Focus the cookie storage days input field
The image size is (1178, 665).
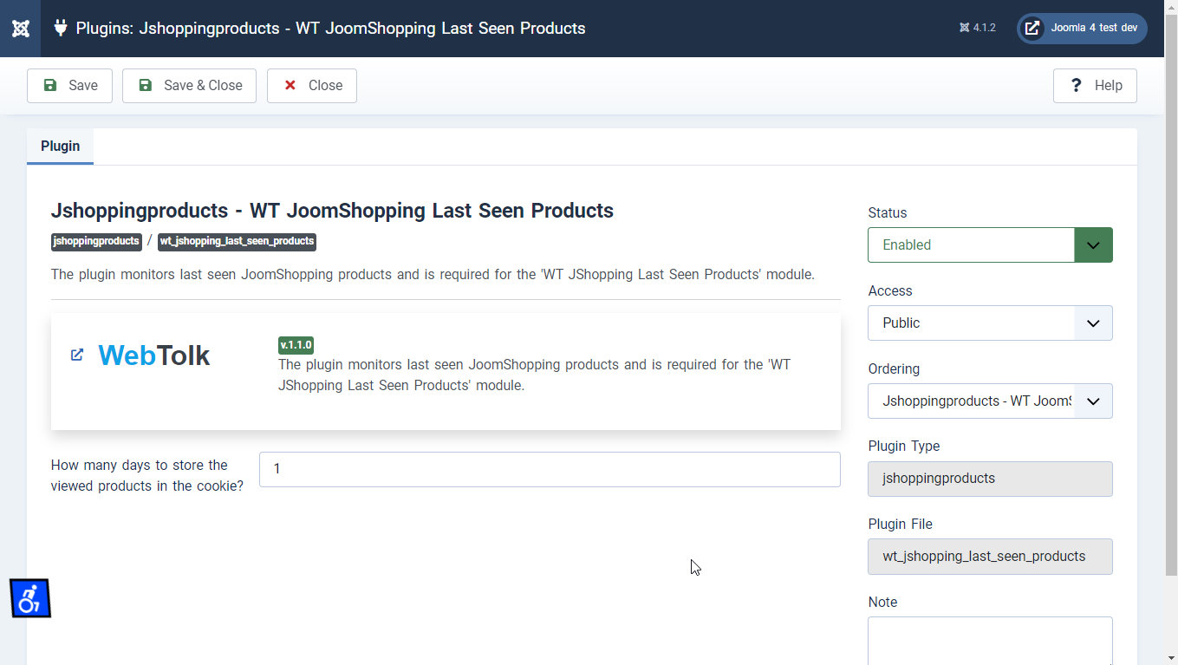[x=549, y=469]
